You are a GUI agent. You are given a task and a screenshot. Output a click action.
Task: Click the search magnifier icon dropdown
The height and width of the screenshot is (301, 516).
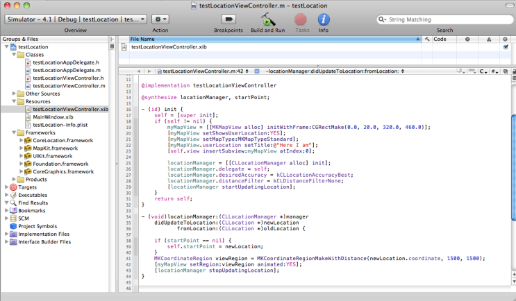coord(382,19)
